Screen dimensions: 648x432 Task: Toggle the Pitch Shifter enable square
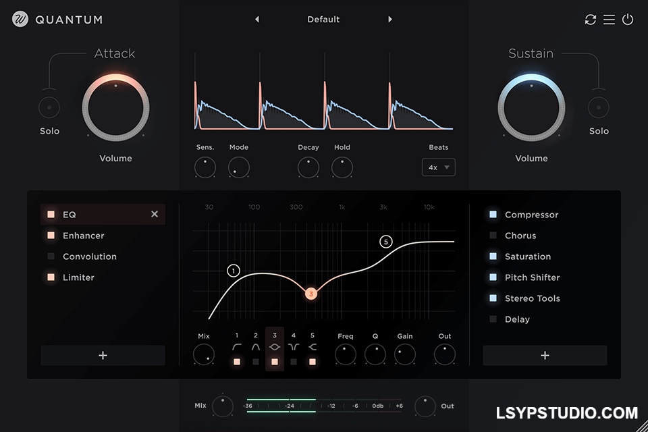(493, 277)
